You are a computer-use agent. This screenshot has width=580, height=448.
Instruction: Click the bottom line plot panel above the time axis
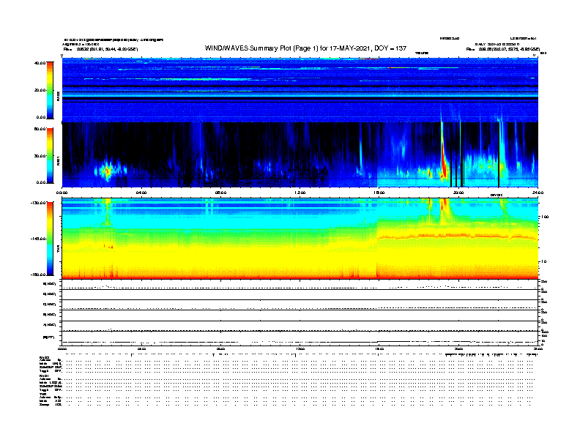[300, 338]
